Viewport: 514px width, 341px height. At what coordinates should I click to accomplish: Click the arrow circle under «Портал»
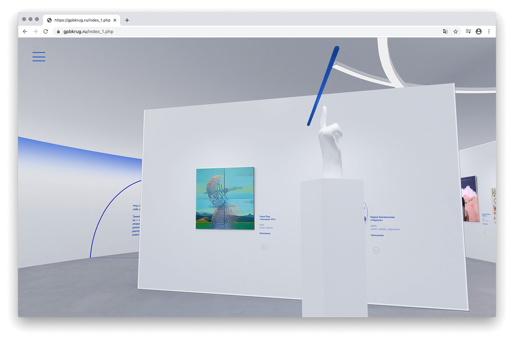(x=376, y=250)
